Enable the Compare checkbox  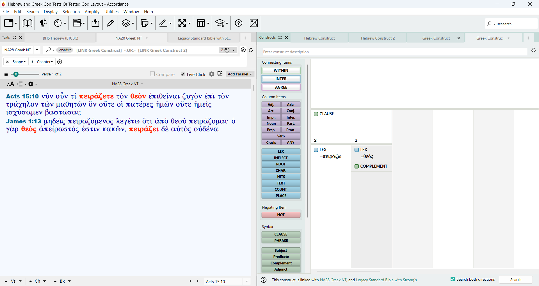152,74
